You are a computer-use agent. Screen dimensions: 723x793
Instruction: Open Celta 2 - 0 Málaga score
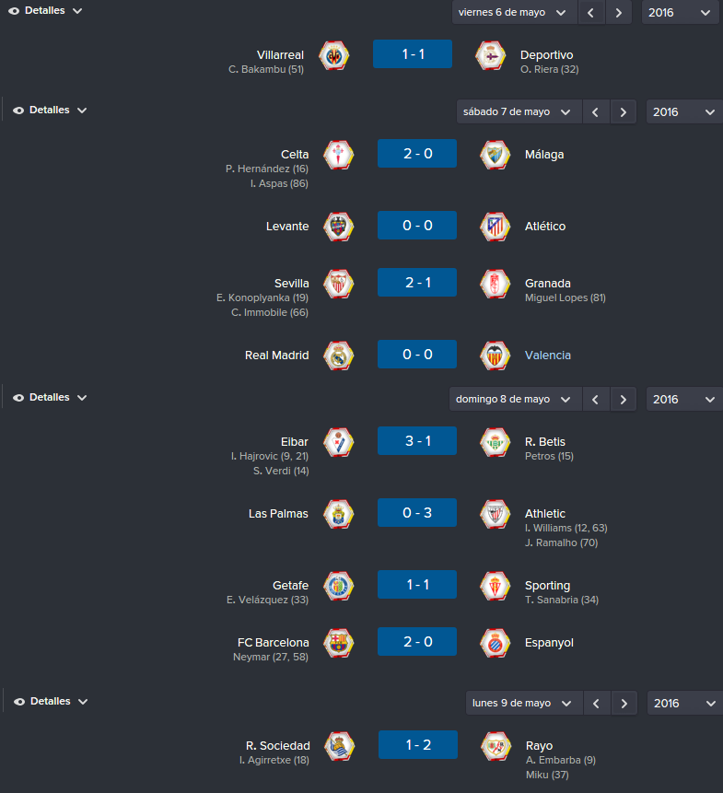point(417,153)
